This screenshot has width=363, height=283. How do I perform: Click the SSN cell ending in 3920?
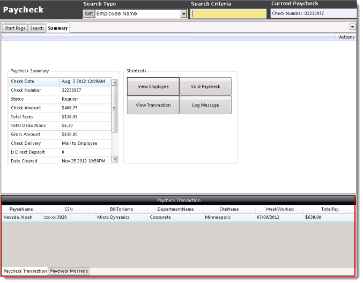point(69,217)
